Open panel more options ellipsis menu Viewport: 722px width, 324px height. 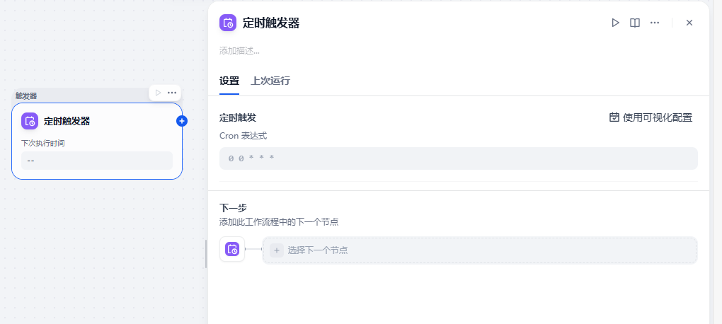click(x=655, y=23)
